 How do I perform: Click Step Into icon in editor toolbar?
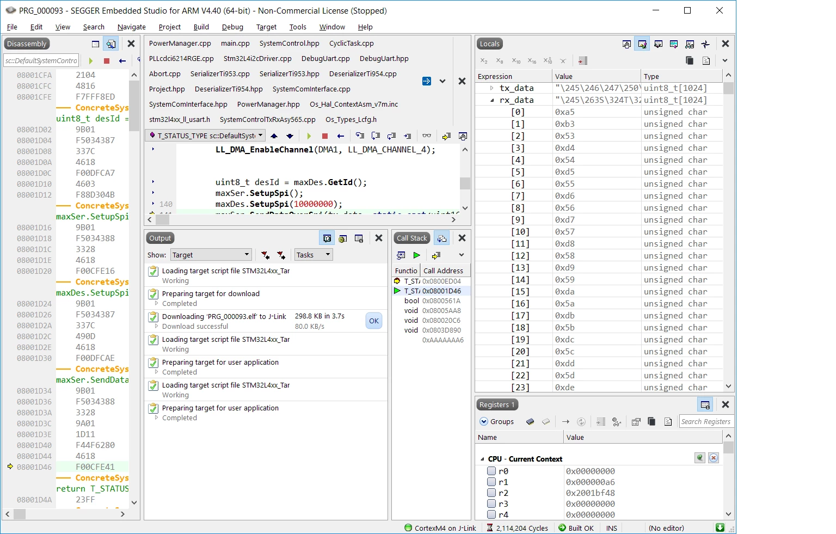pos(360,136)
